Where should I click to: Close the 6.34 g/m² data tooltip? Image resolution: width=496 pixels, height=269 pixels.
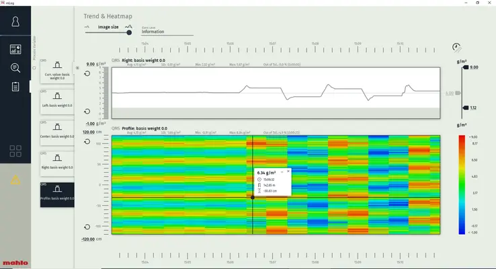point(288,171)
